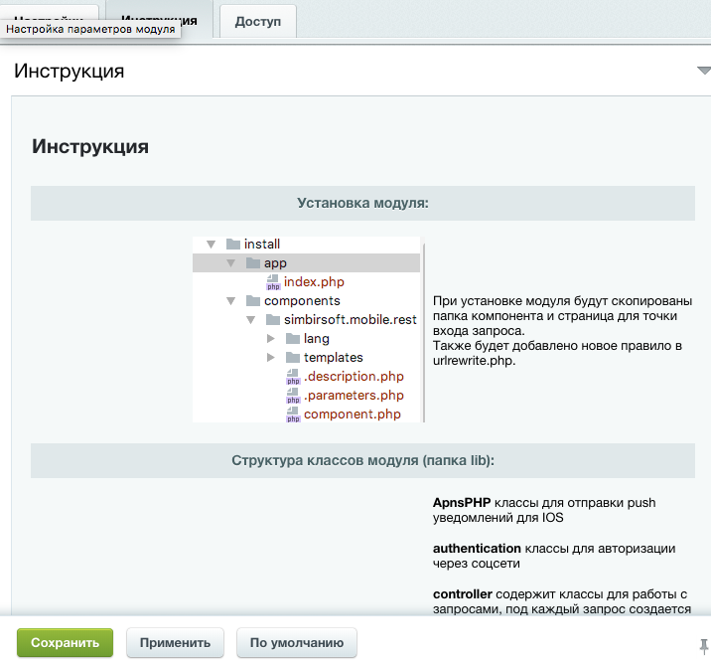Screen dimensions: 711x664
Task: Select the Инструкция tab
Action: (x=158, y=20)
